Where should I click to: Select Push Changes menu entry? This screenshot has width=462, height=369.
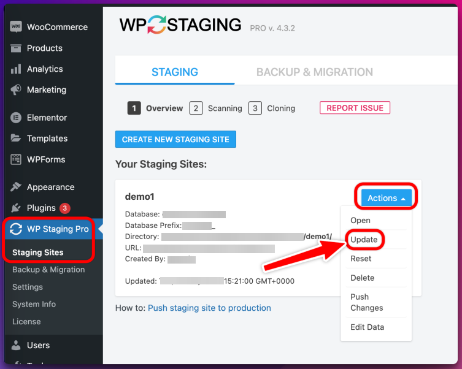366,302
